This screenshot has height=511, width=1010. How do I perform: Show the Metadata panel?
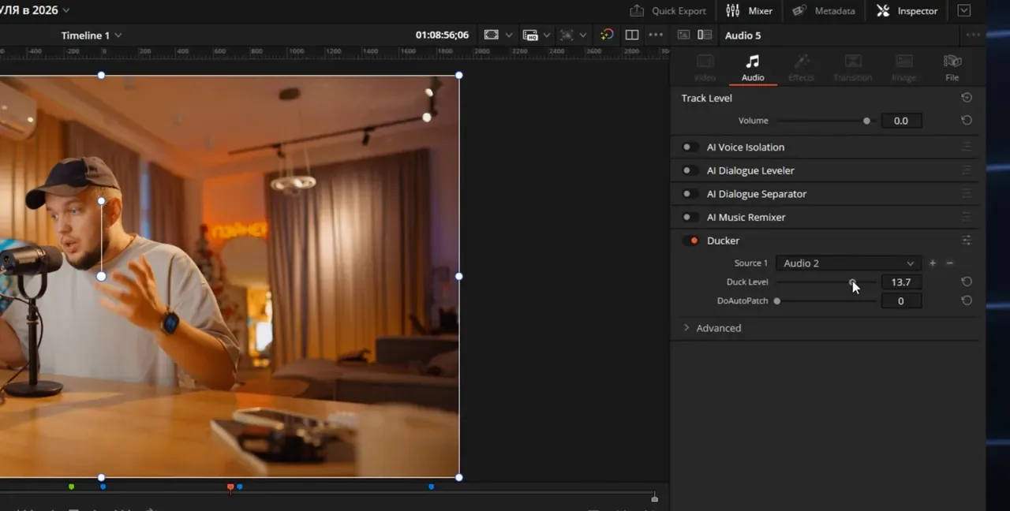(823, 11)
